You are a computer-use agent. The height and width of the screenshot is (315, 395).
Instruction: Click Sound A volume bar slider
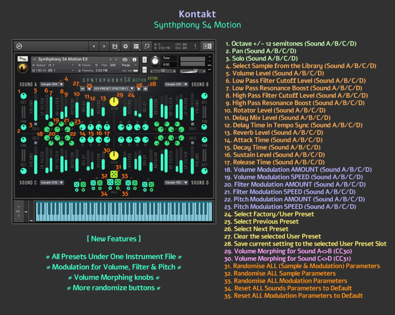[x=36, y=107]
